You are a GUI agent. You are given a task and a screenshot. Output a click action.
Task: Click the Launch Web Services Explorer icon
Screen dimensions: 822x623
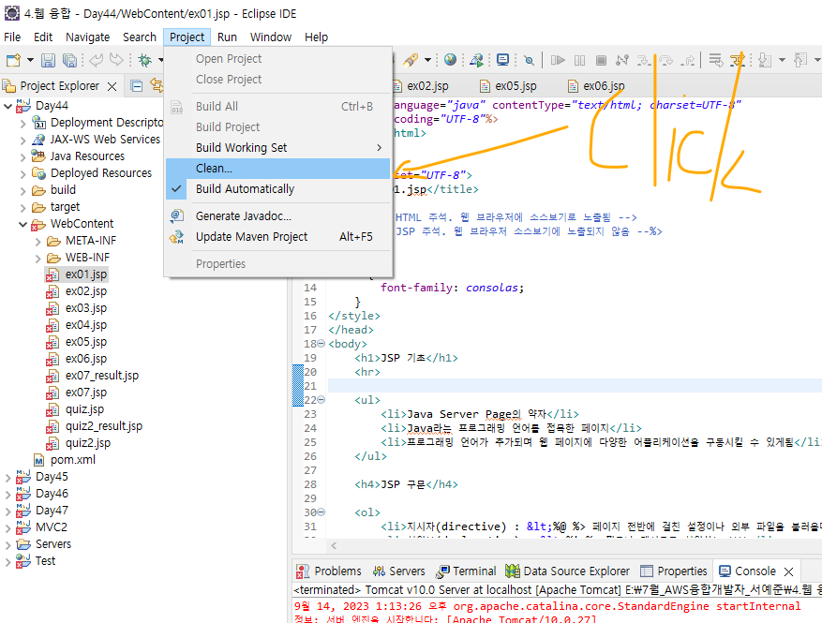pyautogui.click(x=476, y=60)
